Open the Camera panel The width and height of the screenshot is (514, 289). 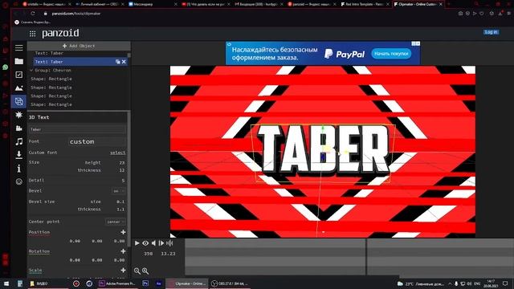(x=19, y=128)
